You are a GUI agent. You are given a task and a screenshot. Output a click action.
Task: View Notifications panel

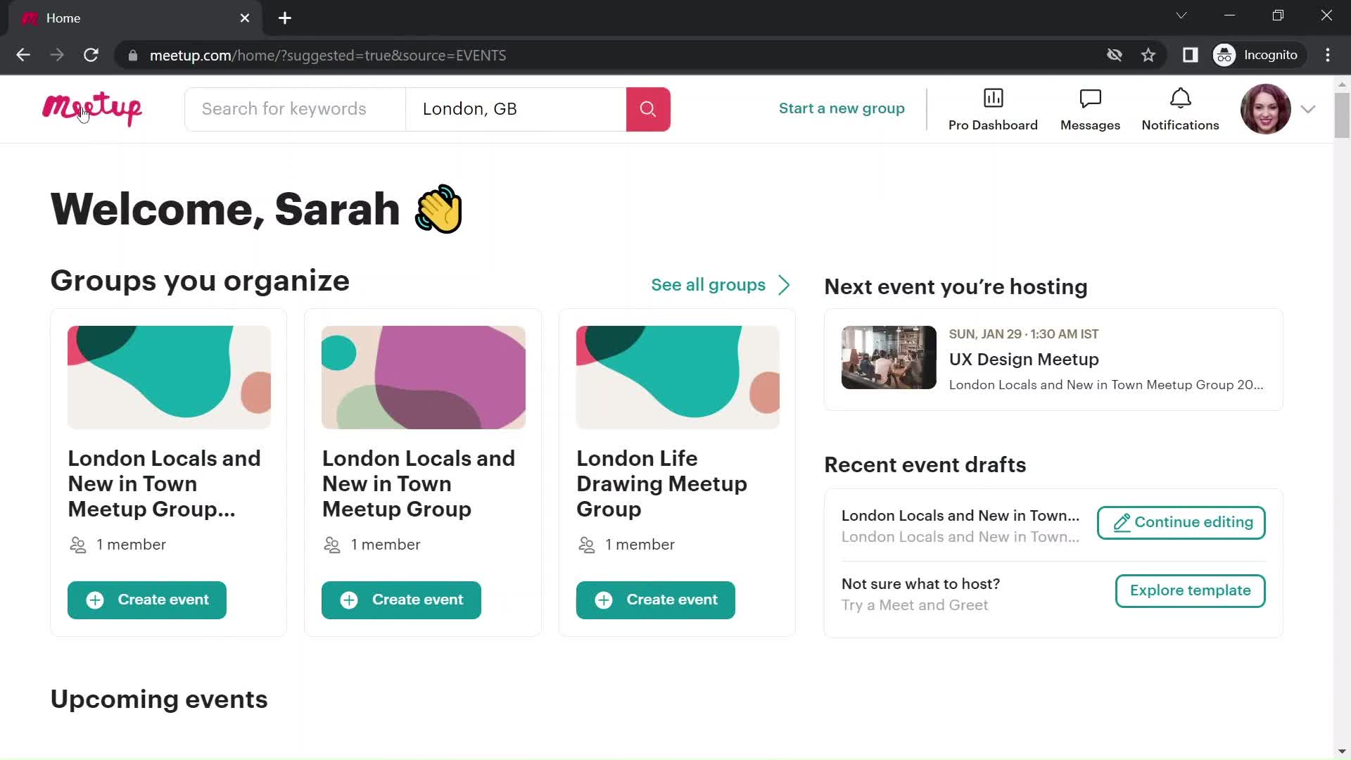tap(1179, 108)
